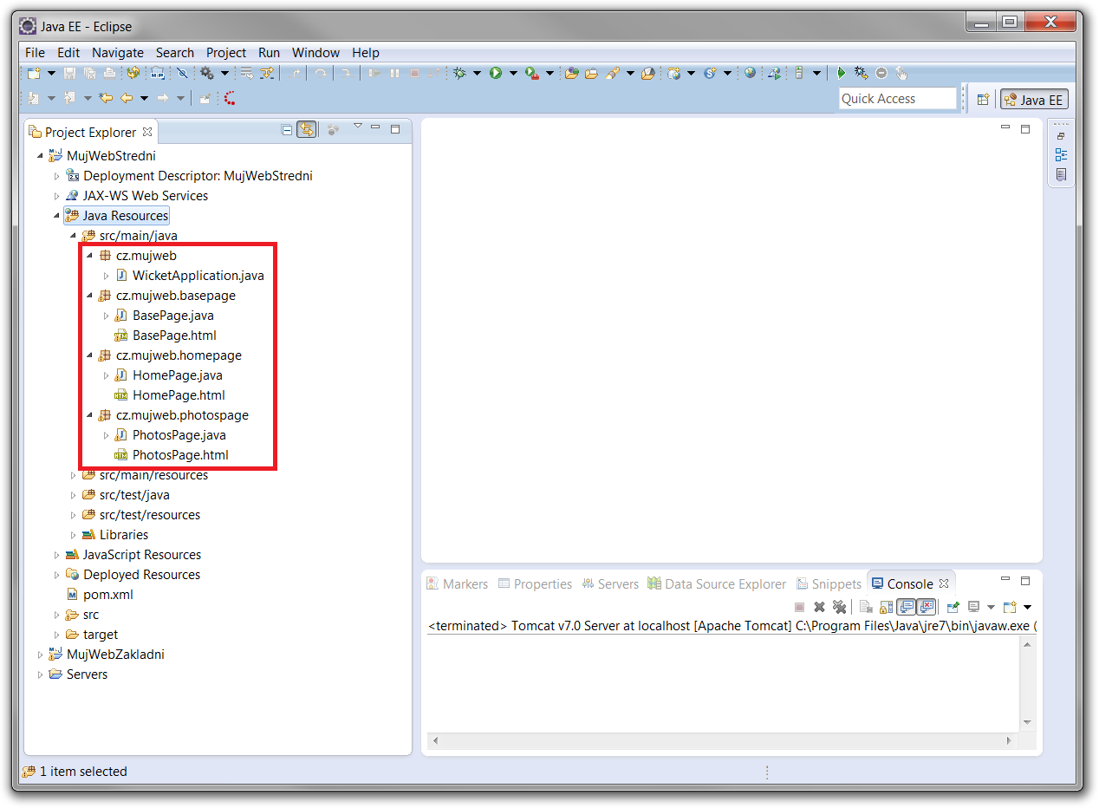Collapse the cz.mujweb.homepage package
Image resolution: width=1099 pixels, height=808 pixels.
pos(89,355)
